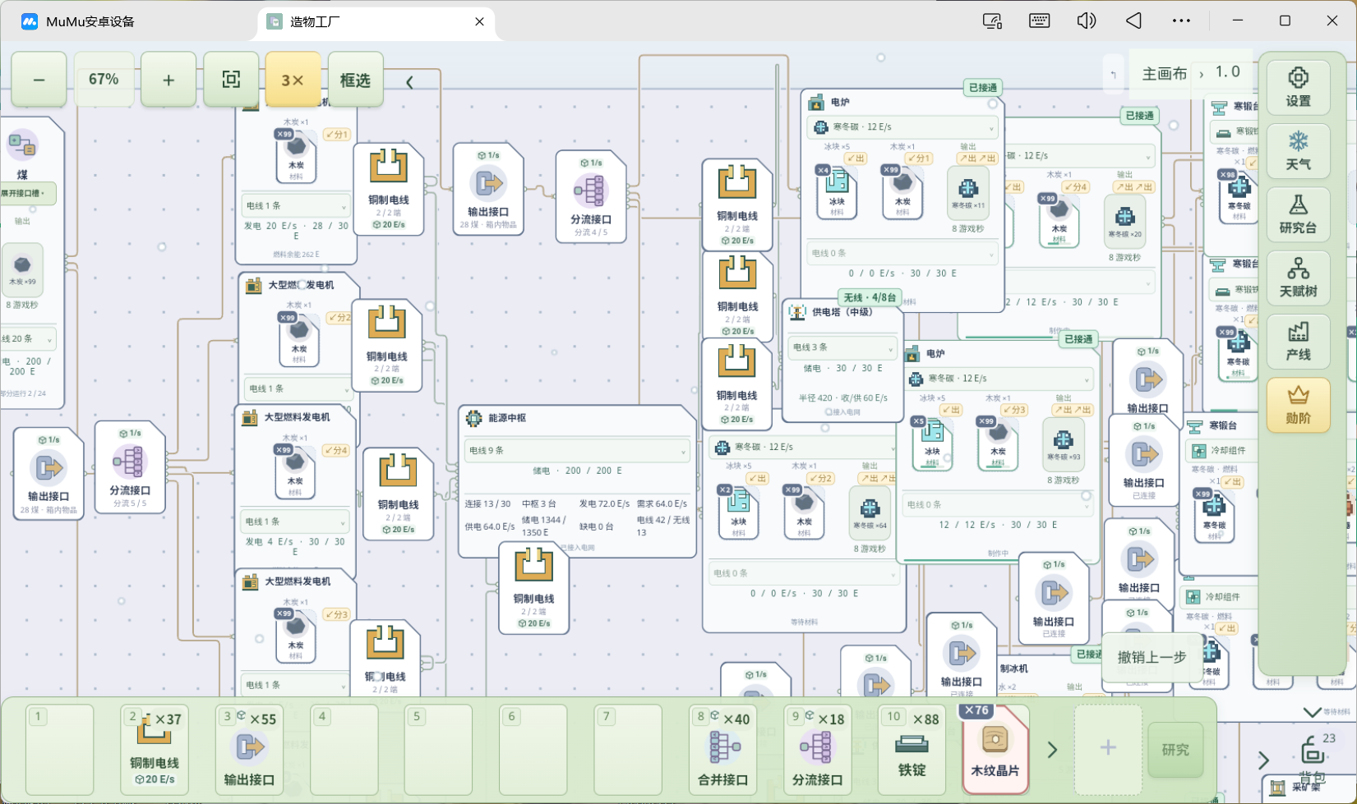The image size is (1357, 804).
Task: Toggle 框选 box-select mode
Action: (x=355, y=80)
